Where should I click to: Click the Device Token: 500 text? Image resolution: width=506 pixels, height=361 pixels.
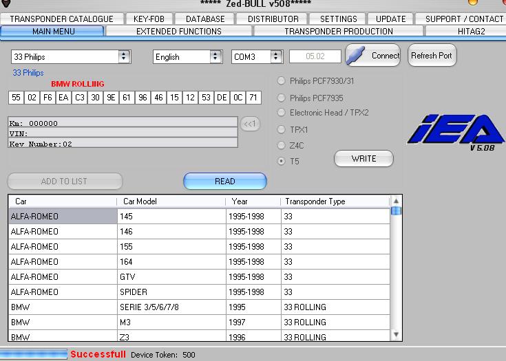163,355
